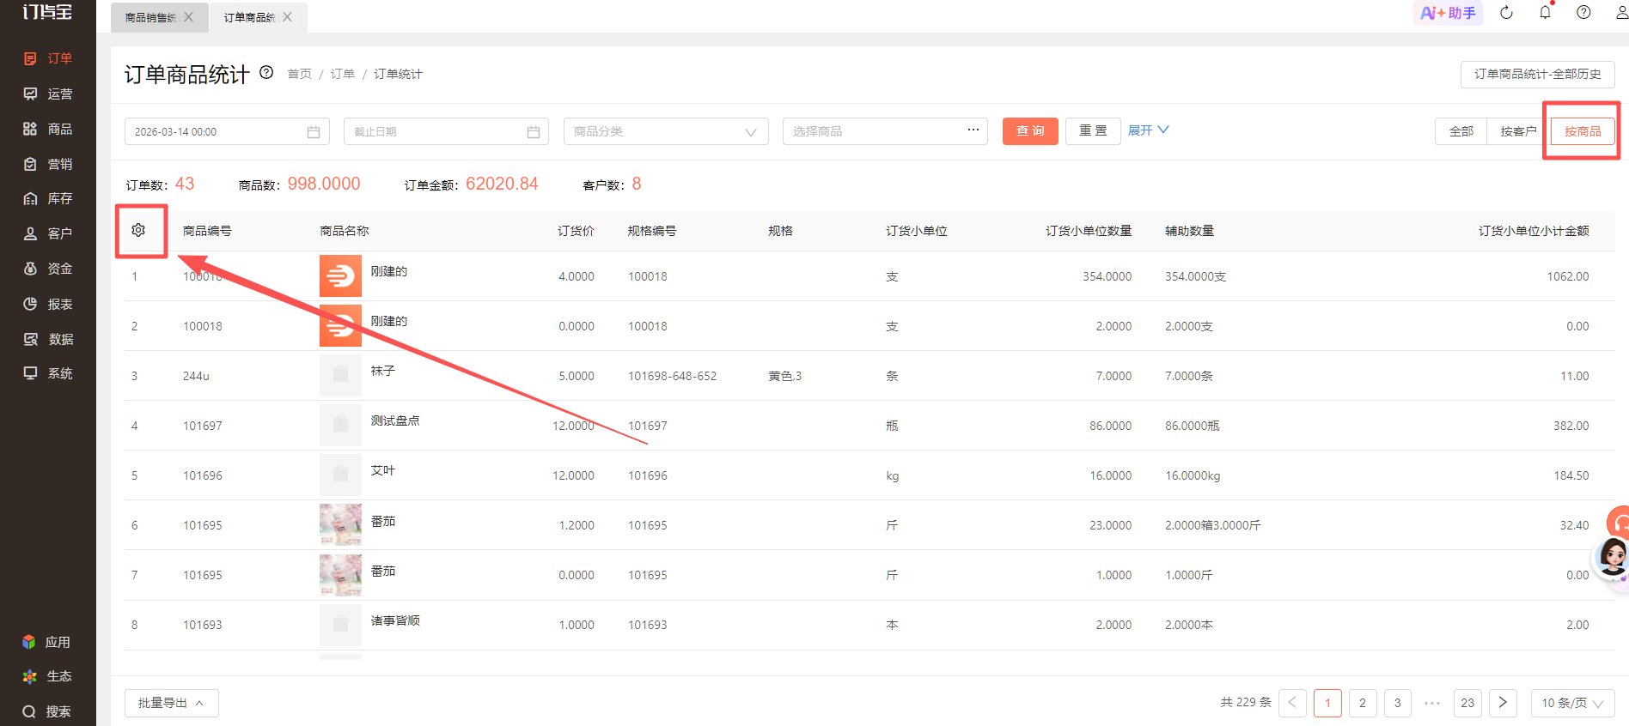Open the 资金 sidebar module
Image resolution: width=1629 pixels, height=726 pixels.
[x=48, y=269]
